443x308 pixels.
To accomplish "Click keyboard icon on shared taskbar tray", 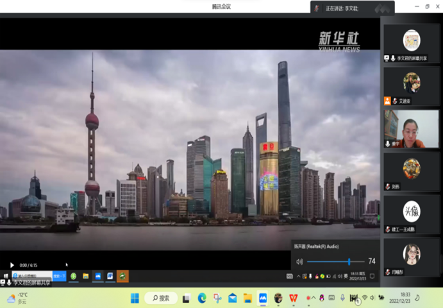I will [290, 277].
